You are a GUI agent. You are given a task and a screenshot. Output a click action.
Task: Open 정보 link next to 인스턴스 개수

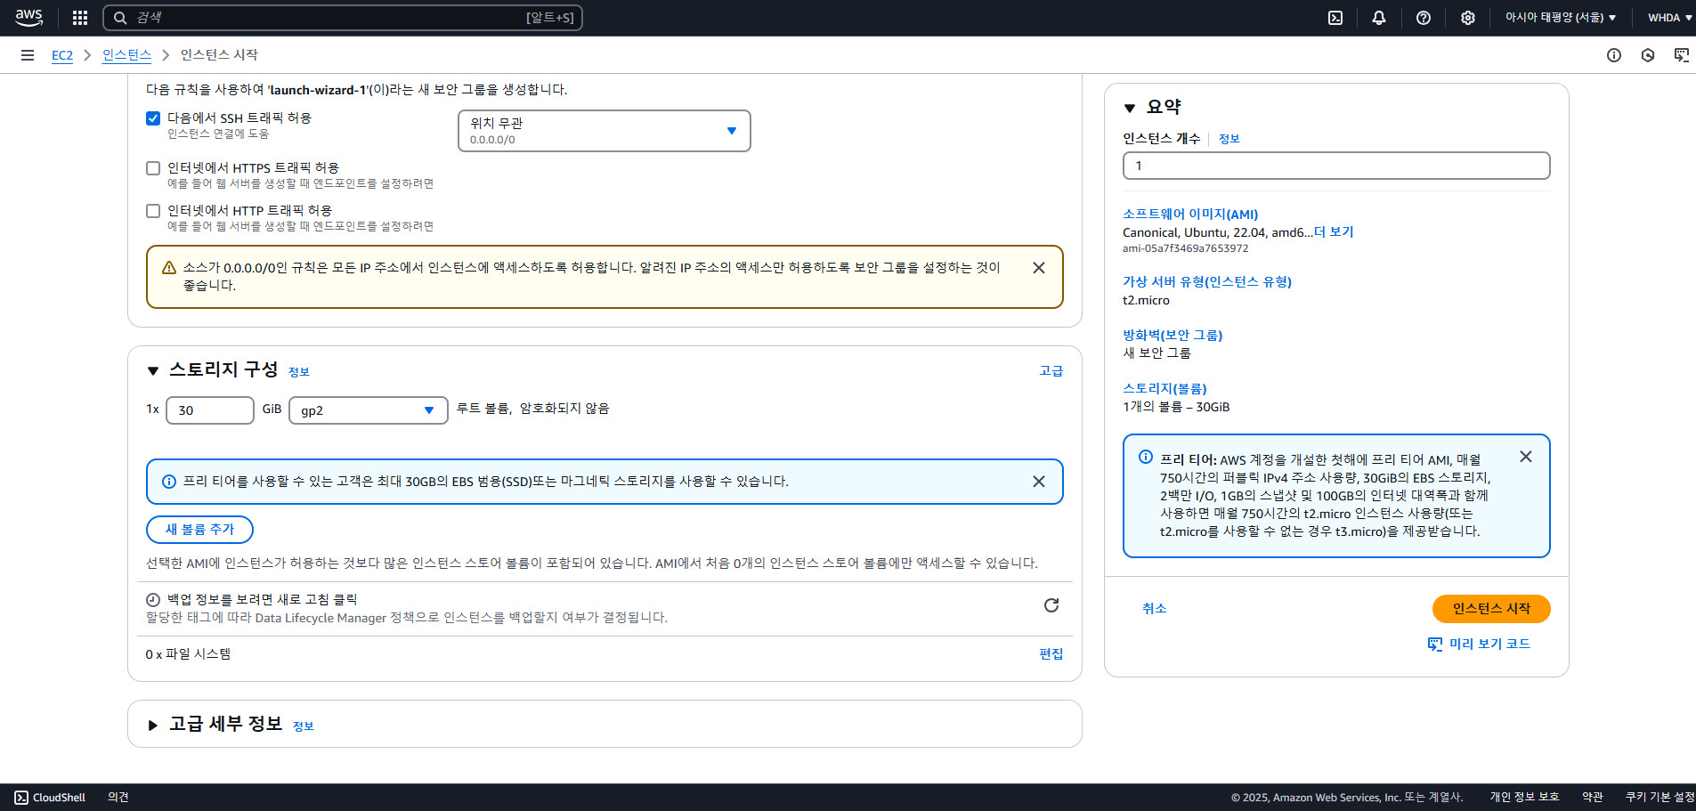click(1229, 139)
